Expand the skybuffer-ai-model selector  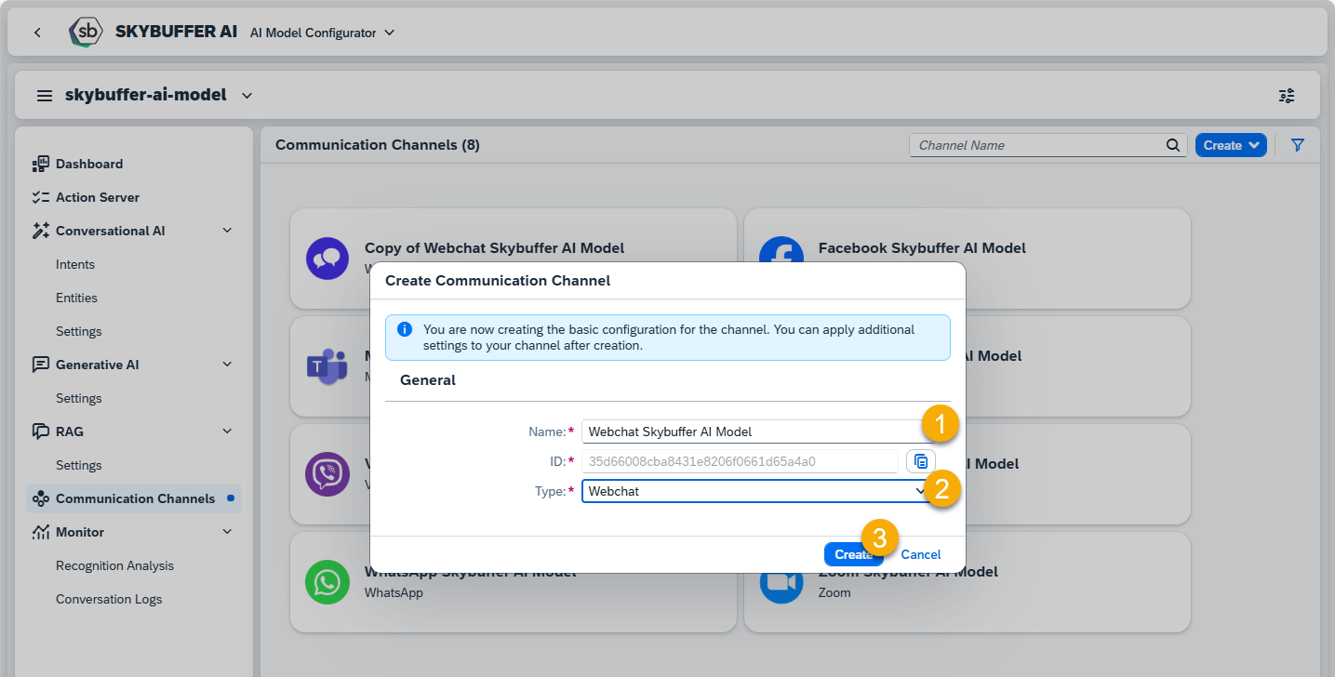point(247,95)
